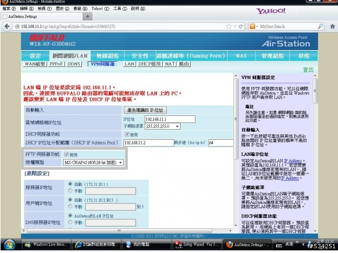Open the search engine selector icon
338x253 pixels.
(x=253, y=26)
